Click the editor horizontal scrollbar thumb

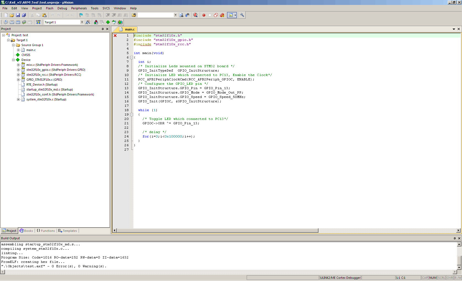tap(217, 231)
